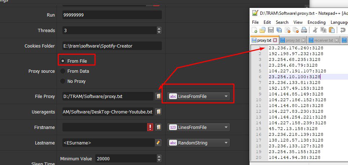Viewport: 348px width, 165px height.
Task: Click the line 23.236.133.81:3128
Action: (295, 82)
